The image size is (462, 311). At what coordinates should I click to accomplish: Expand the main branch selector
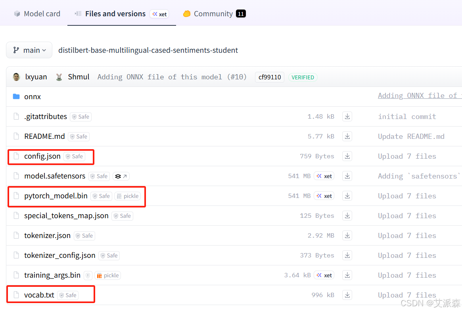point(29,50)
